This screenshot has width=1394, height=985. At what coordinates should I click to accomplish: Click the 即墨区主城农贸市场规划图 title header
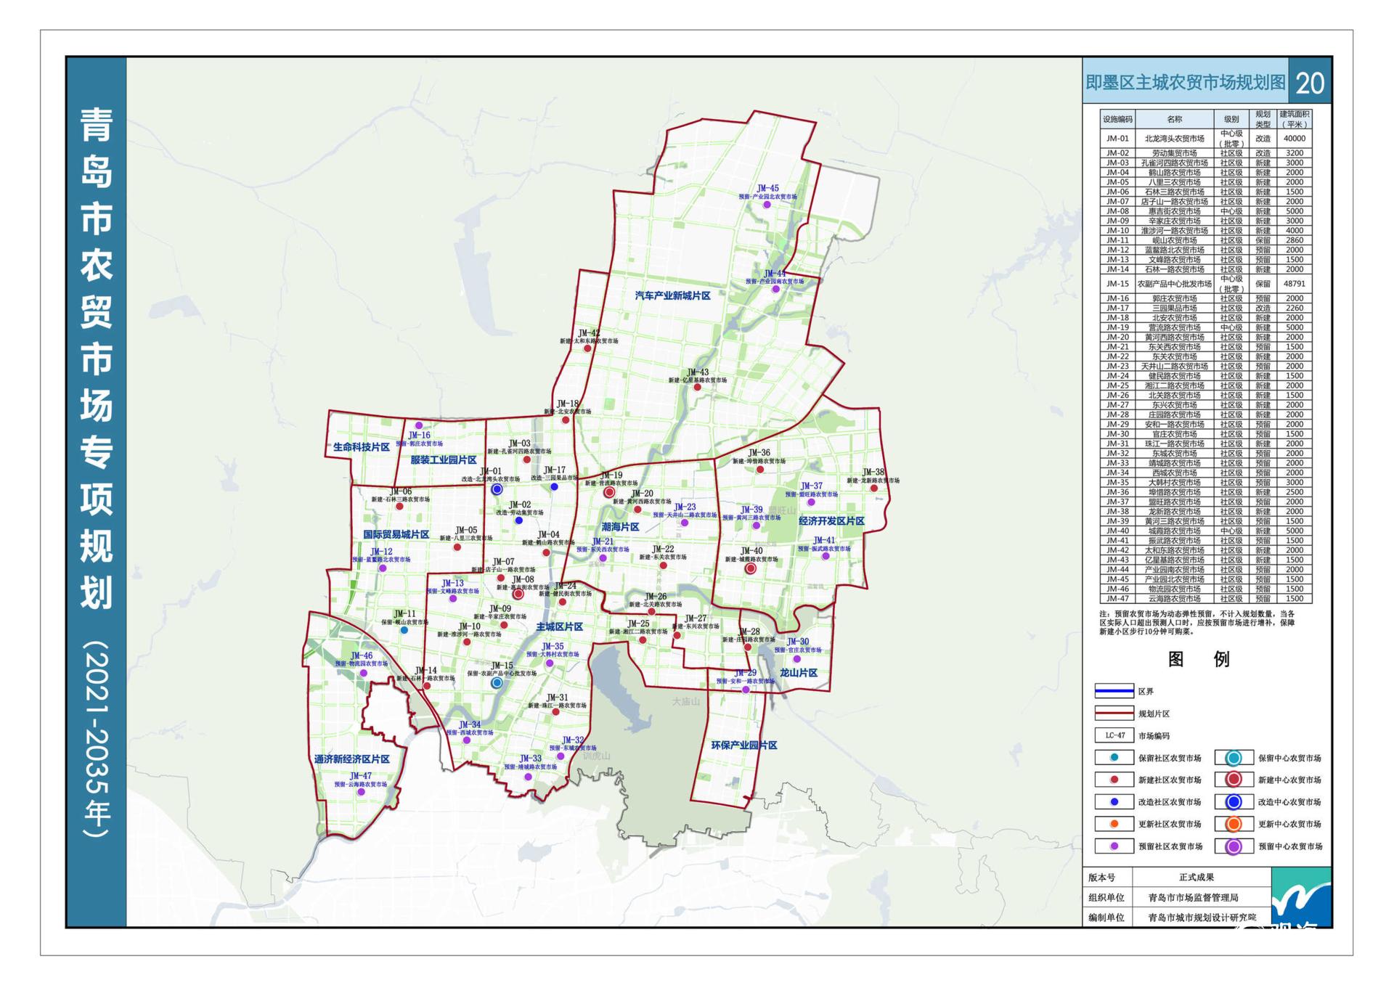coord(1186,82)
